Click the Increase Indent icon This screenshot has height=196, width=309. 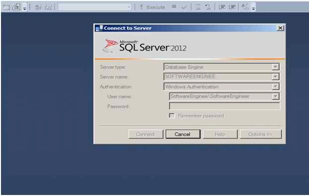coord(232,7)
